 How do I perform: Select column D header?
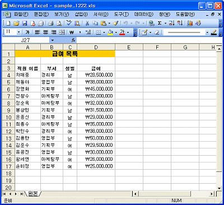[96, 47]
